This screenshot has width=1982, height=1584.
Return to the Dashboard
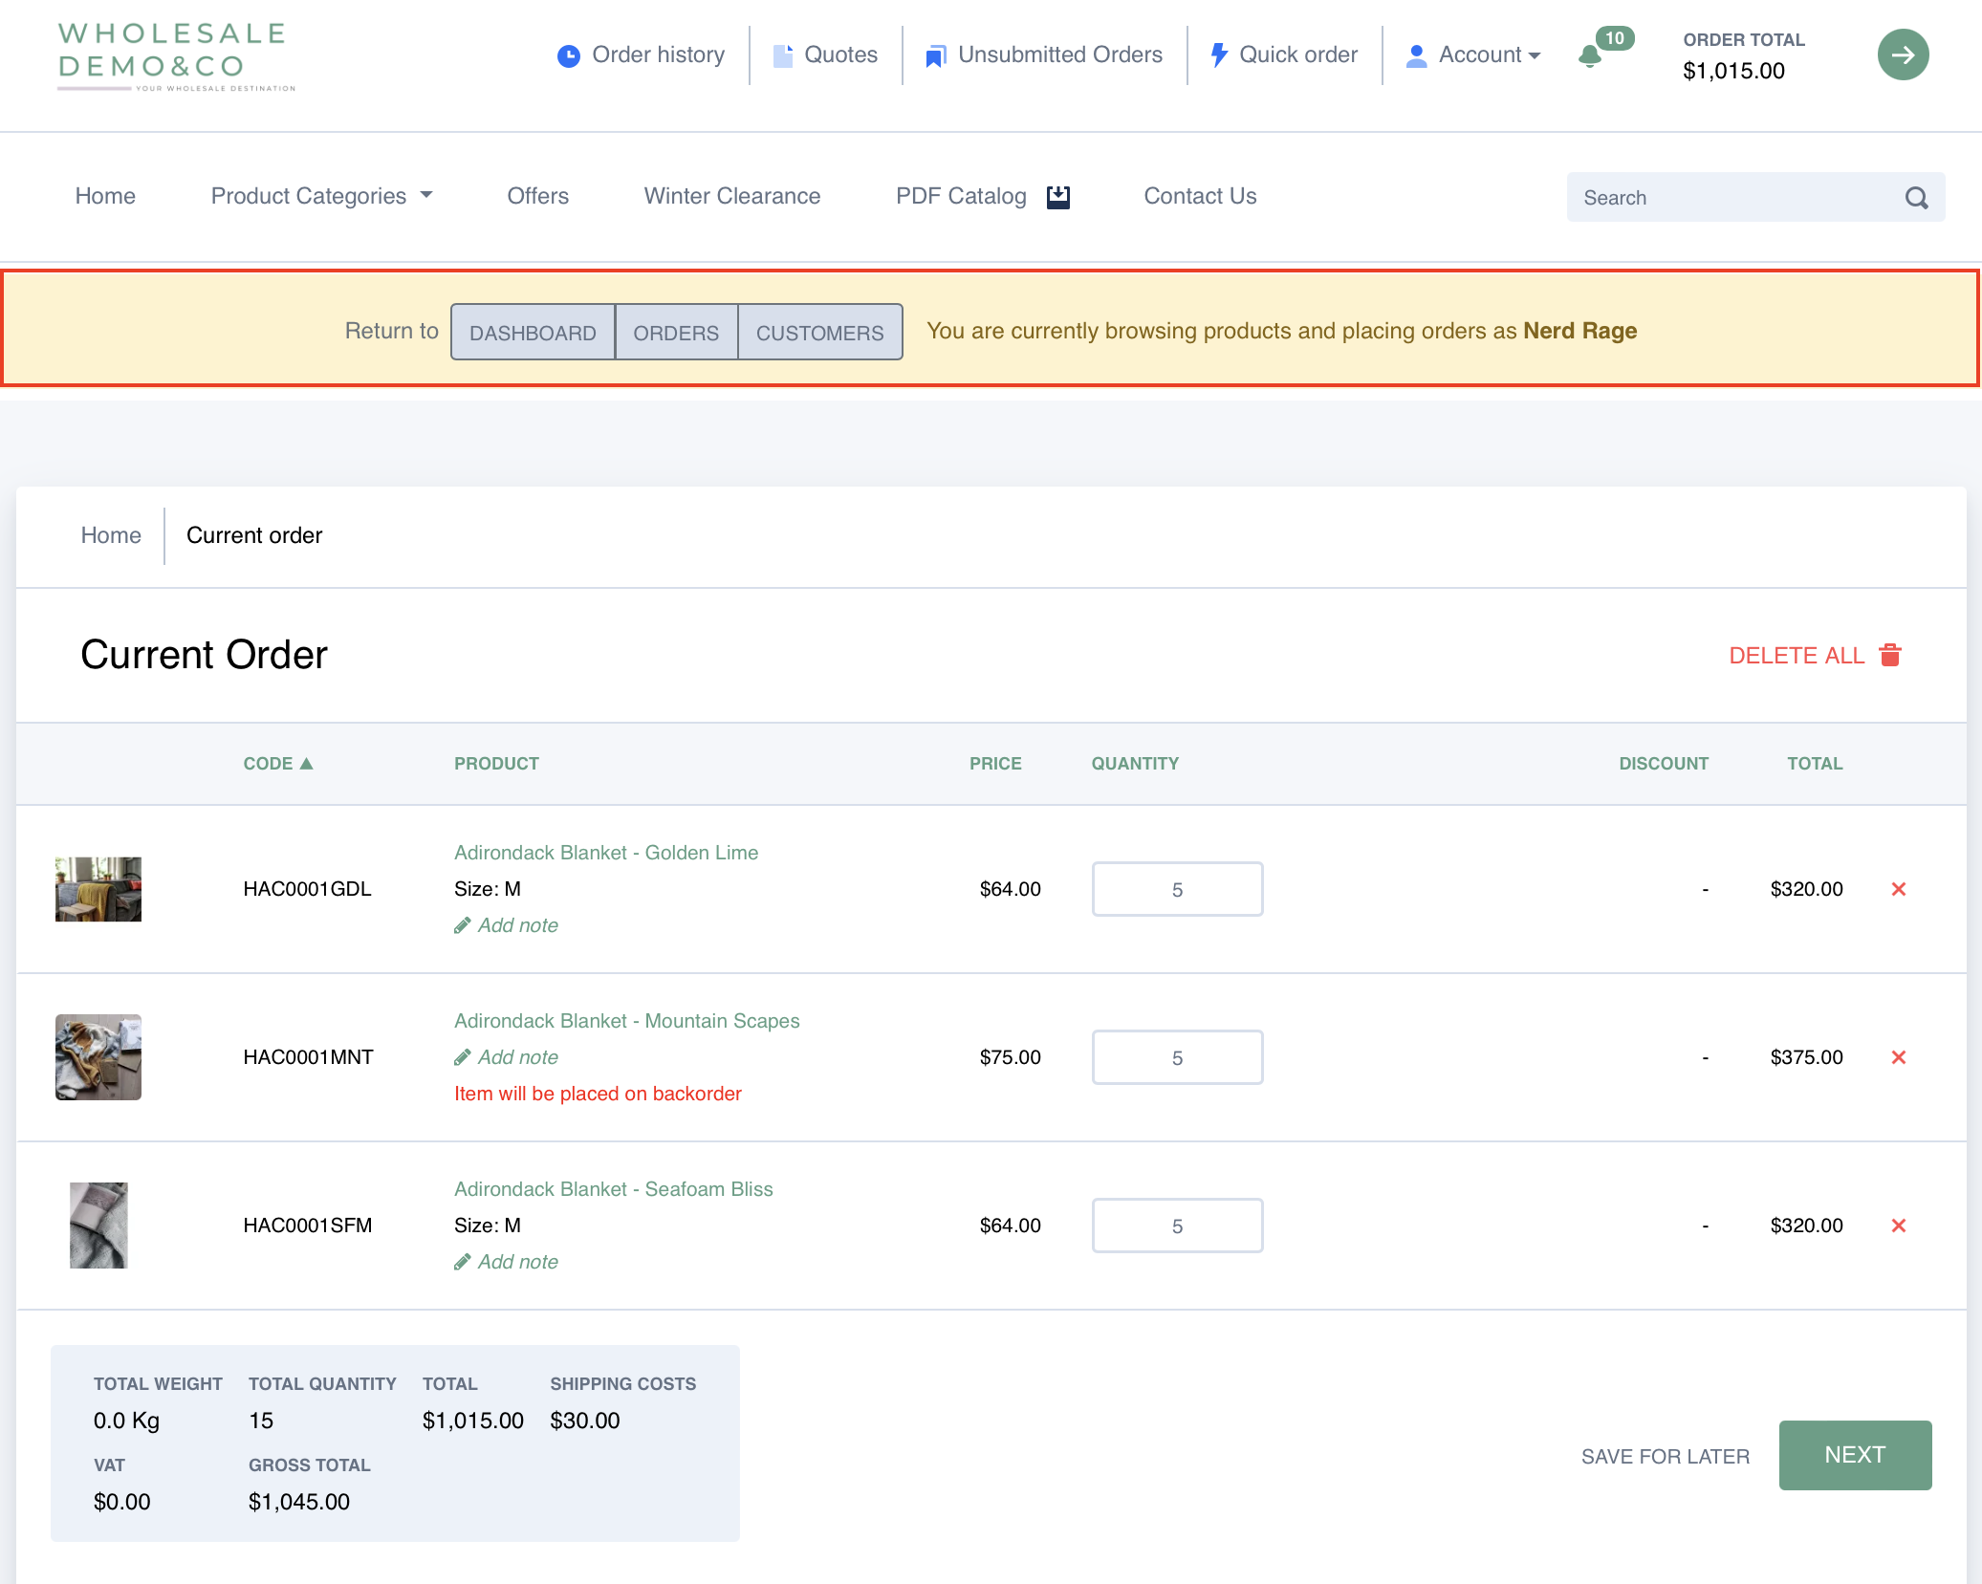click(x=533, y=333)
